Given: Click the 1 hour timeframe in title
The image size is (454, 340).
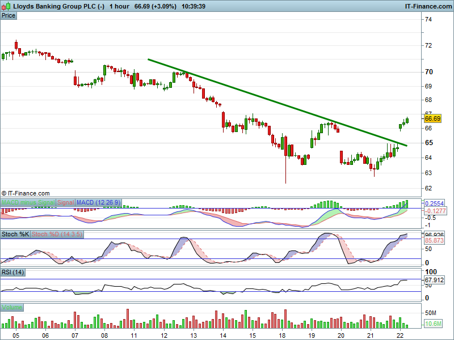Looking at the screenshot, I should click(119, 6).
